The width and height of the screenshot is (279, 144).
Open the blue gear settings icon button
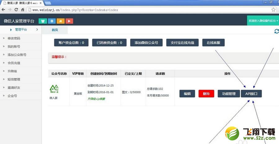52,21
